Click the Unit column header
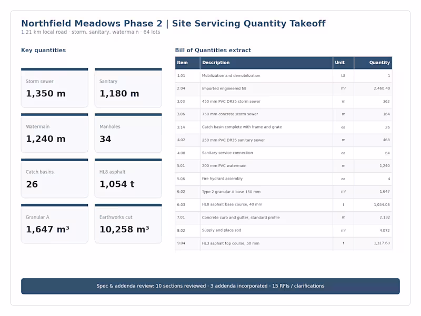421x316 pixels. click(344, 63)
